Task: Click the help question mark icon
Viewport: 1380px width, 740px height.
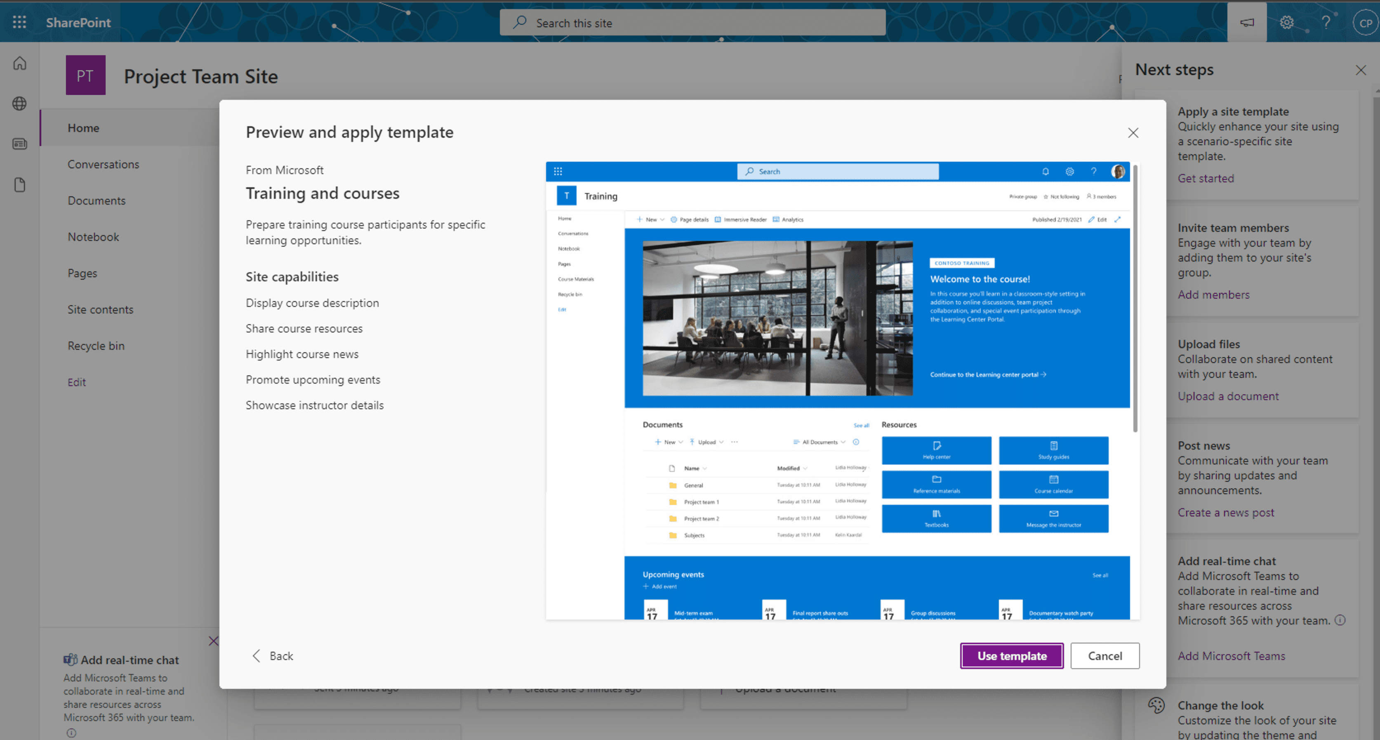Action: pyautogui.click(x=1324, y=21)
